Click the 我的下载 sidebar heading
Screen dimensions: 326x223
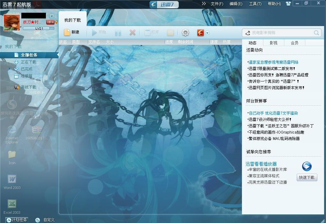[13, 46]
